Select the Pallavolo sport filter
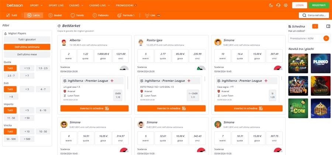332x155 pixels. pyautogui.click(x=101, y=15)
